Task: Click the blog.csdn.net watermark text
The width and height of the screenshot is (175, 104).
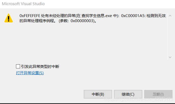Action: point(138,99)
